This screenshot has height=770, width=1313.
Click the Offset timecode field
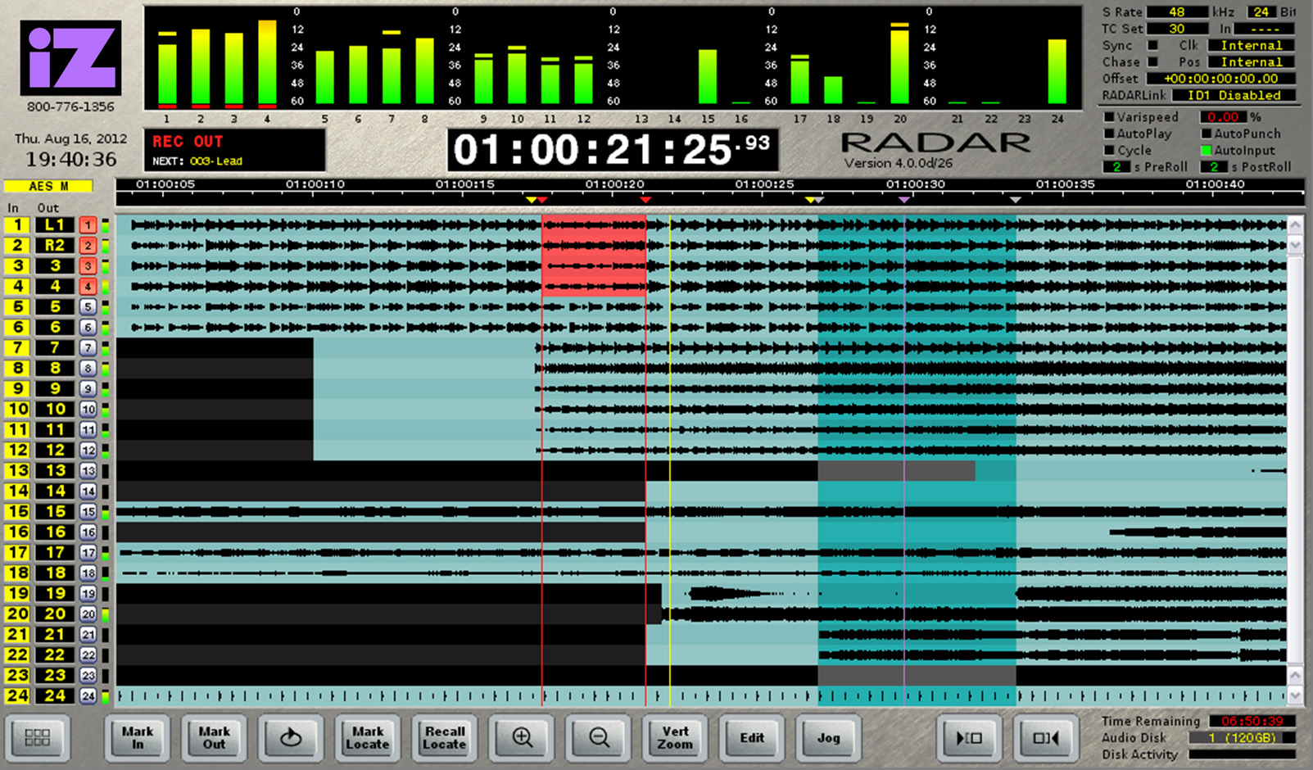point(1221,79)
